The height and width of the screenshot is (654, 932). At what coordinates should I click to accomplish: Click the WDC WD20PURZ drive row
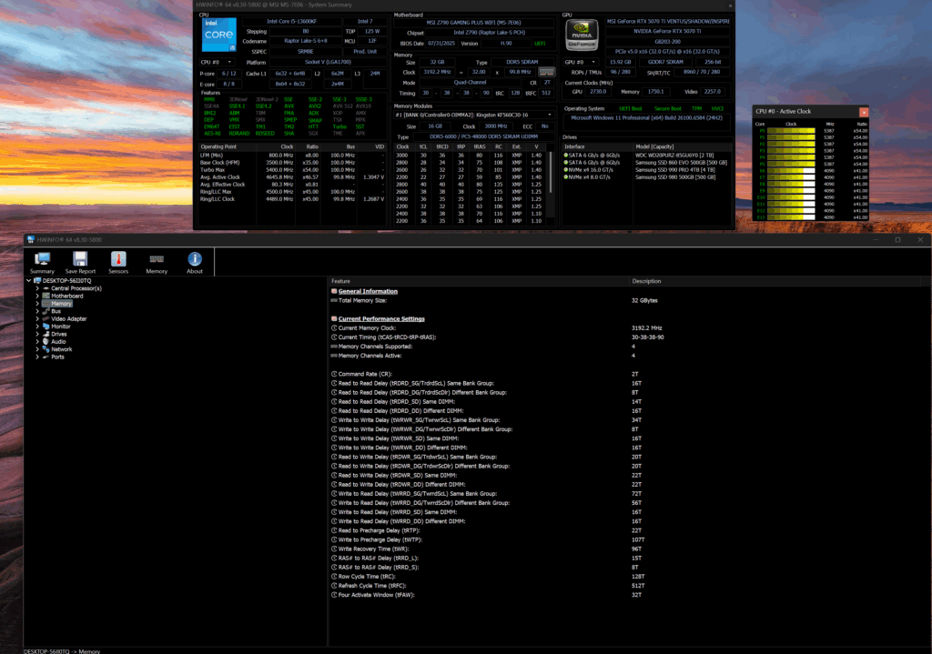(647, 155)
